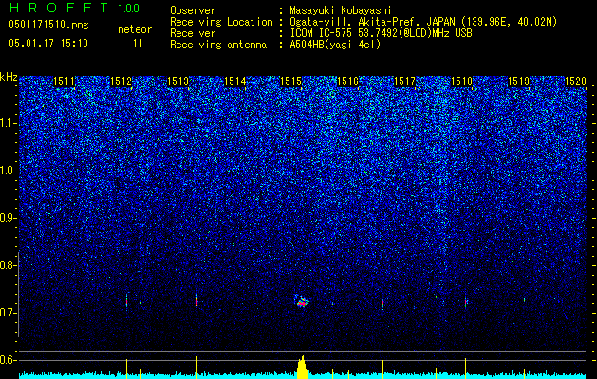Viewport: 597px width, 379px height.
Task: Click the tall yellow power peak at 1515
Action: pos(303,368)
